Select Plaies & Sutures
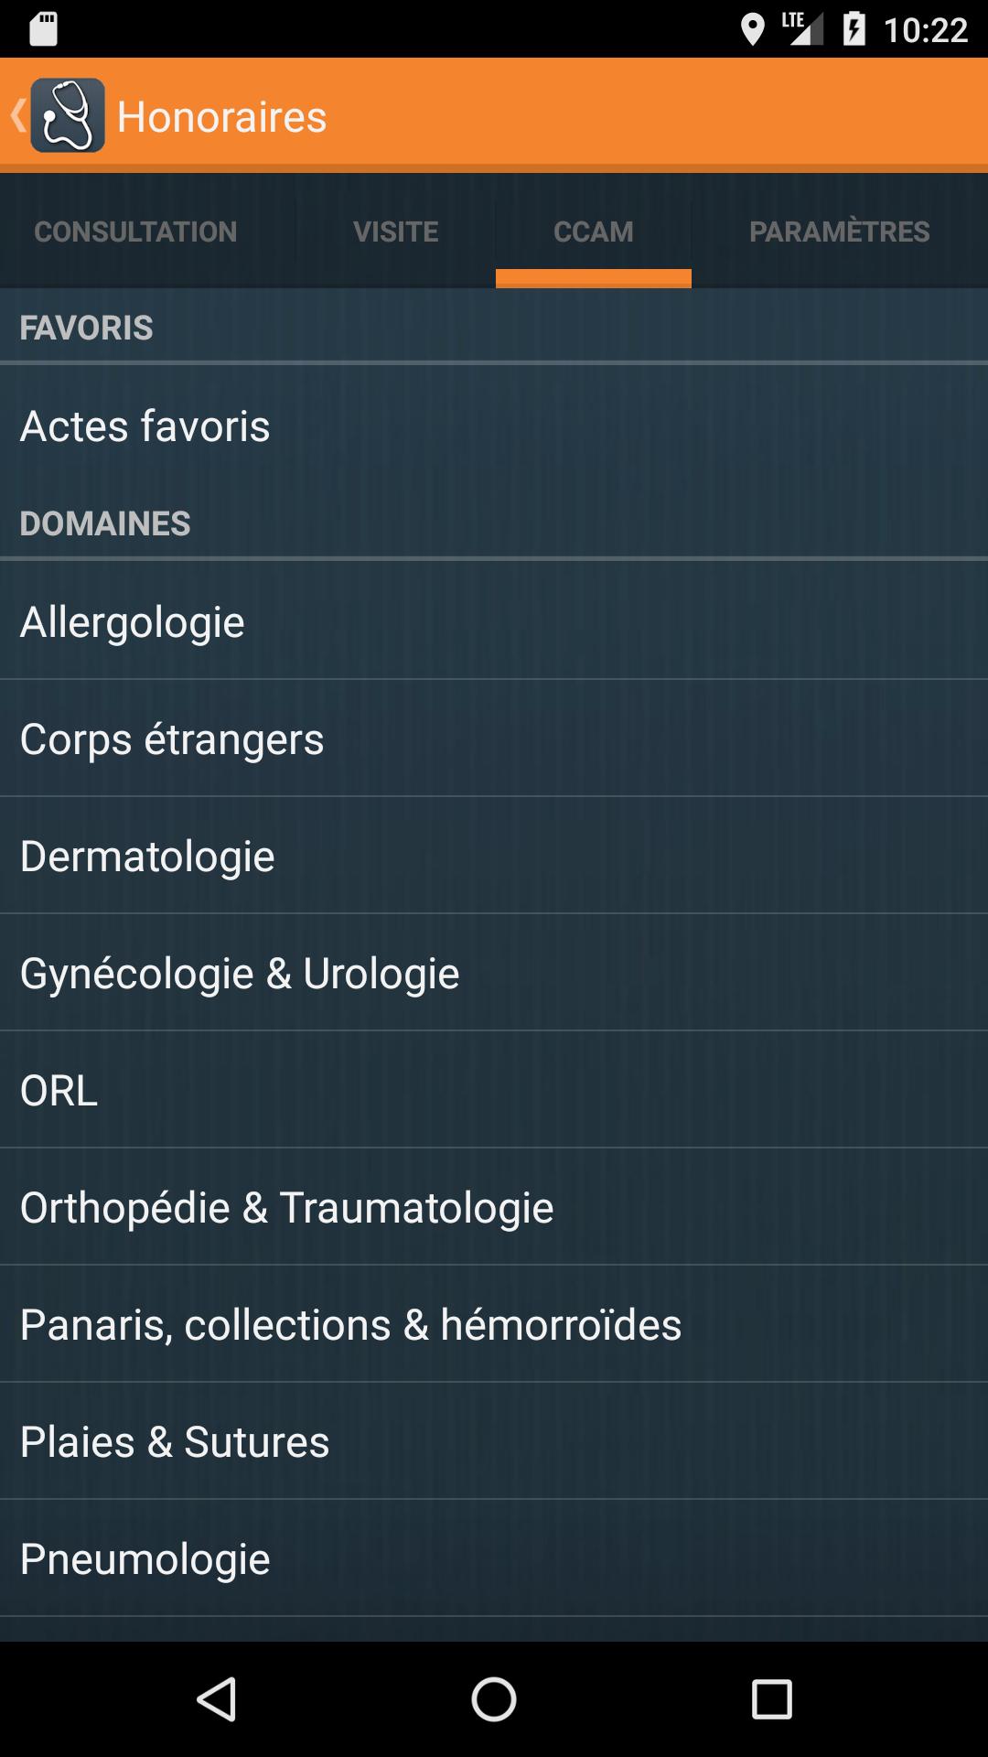This screenshot has width=988, height=1757. click(494, 1440)
